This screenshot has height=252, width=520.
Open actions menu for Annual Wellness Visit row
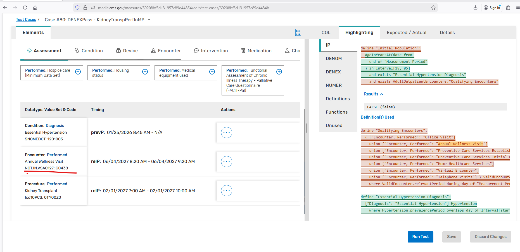[227, 162]
